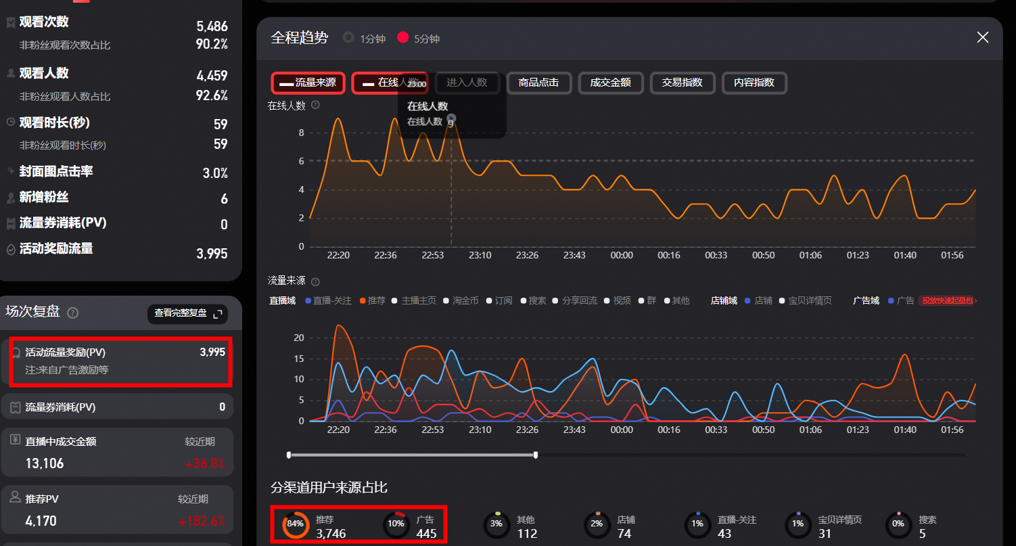Click help icon next to 场次复盘
This screenshot has width=1016, height=546.
pos(73,313)
